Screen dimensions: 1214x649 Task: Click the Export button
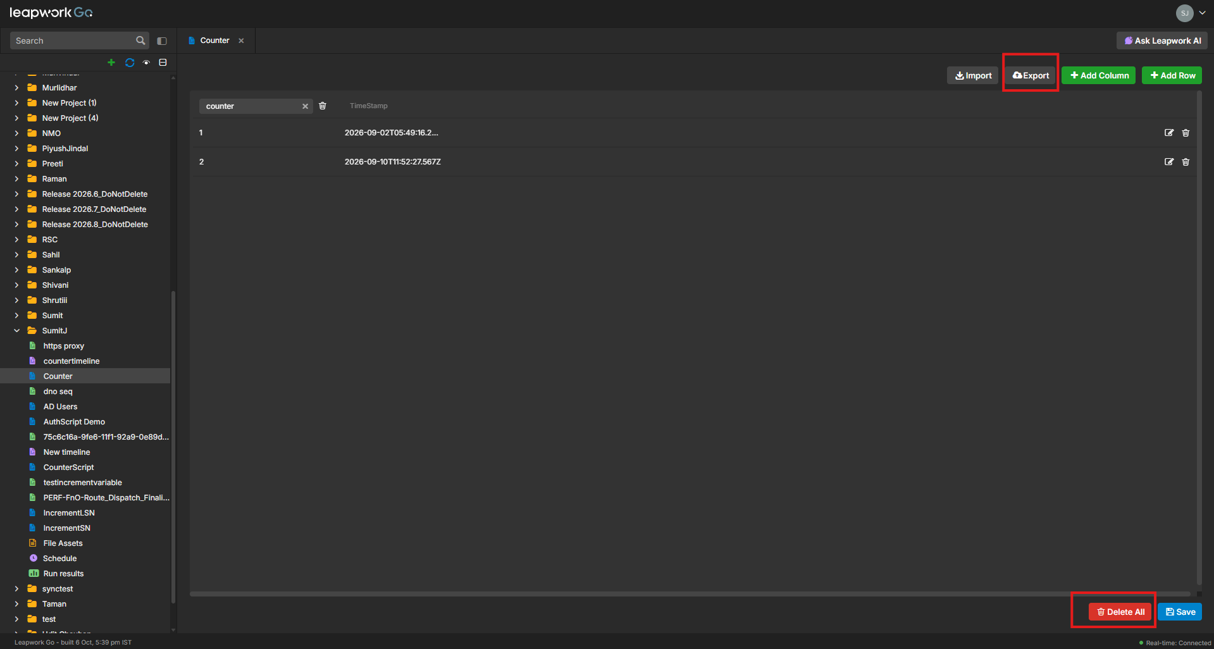tap(1031, 75)
